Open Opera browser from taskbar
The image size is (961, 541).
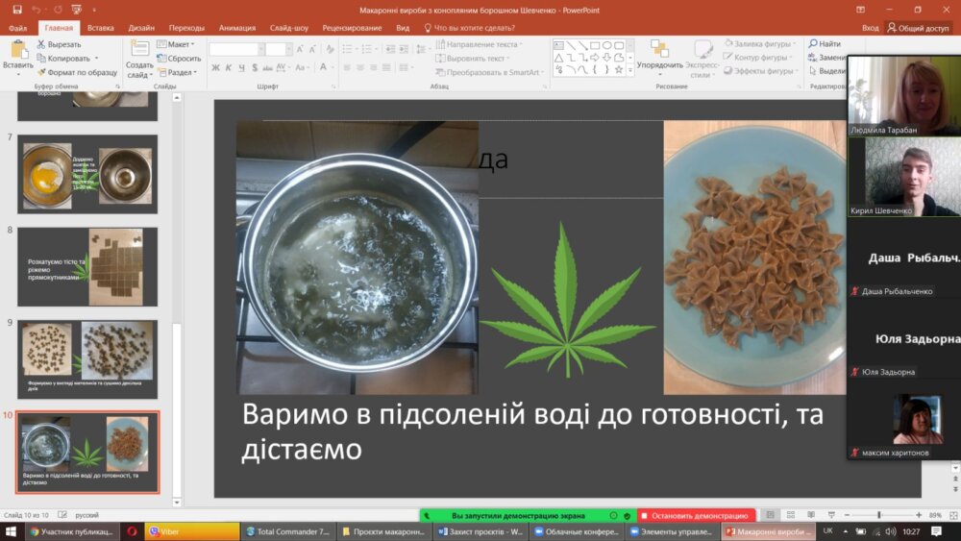[132, 531]
